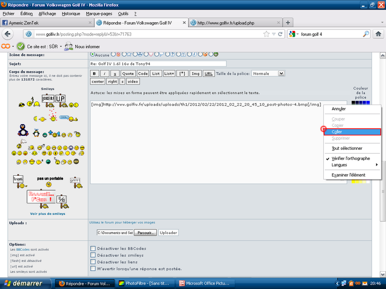
Task: Open the Fichier menu
Action: 9,14
